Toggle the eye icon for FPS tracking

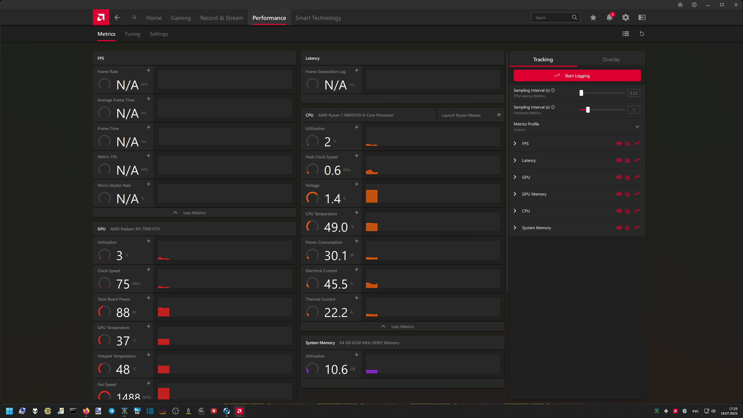point(619,143)
